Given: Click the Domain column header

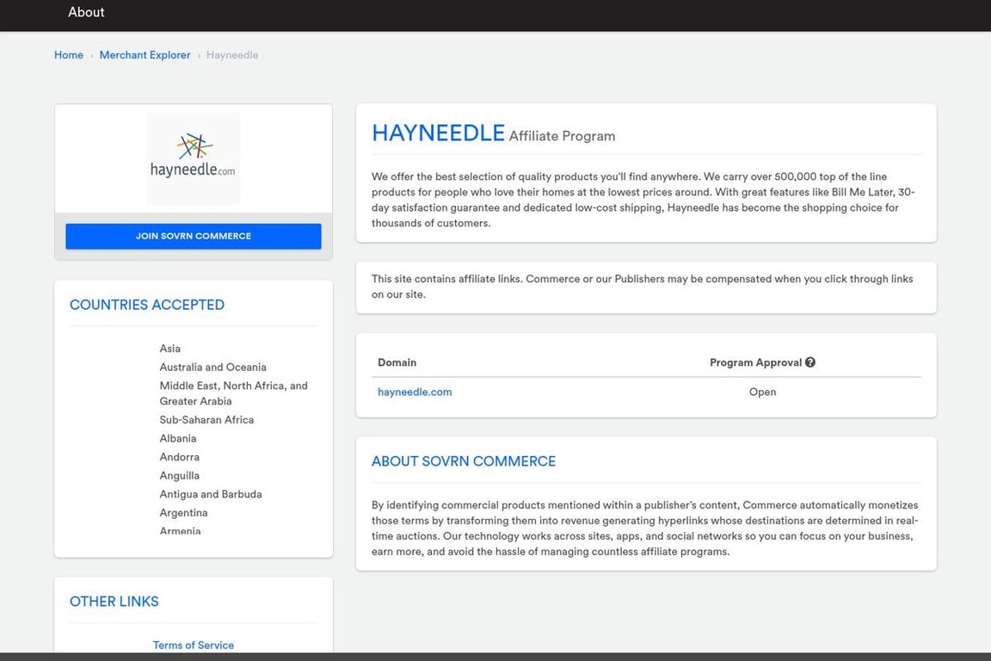Looking at the screenshot, I should pos(397,362).
